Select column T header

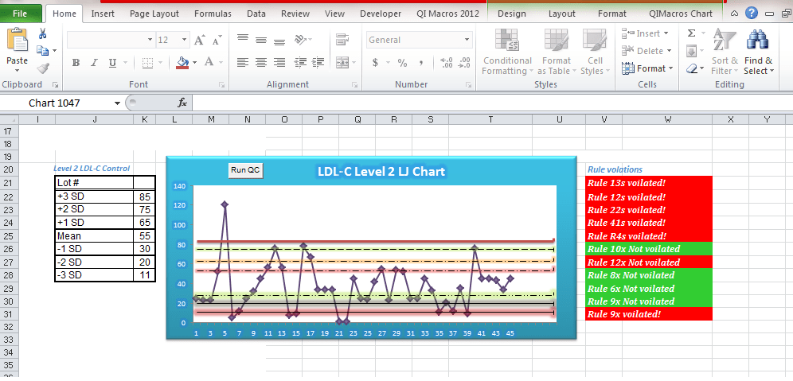coord(490,119)
